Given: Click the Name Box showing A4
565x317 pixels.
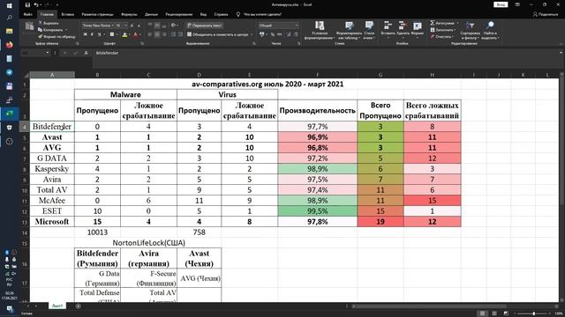Looking at the screenshot, I should [34, 53].
